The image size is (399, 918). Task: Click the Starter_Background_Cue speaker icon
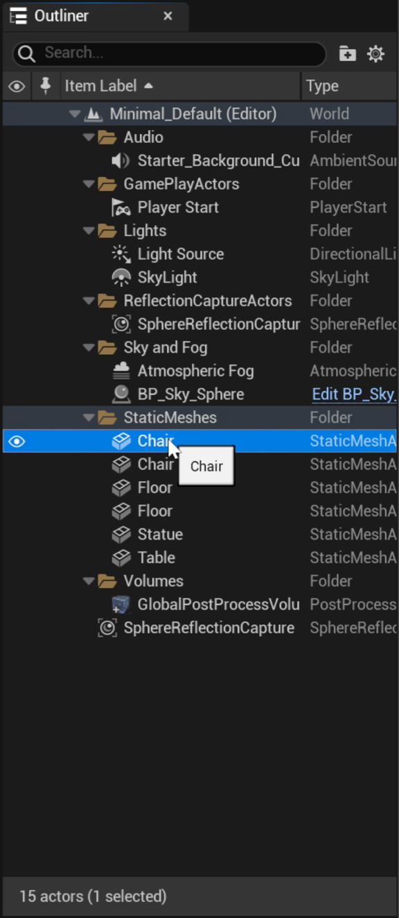click(x=121, y=161)
